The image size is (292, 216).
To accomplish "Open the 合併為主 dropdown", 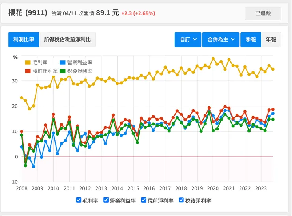I will [x=221, y=40].
